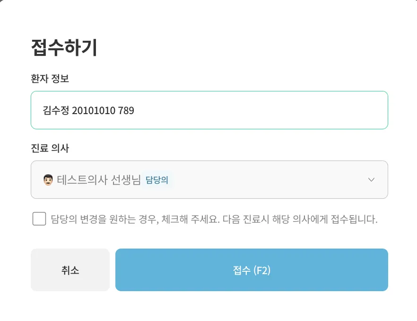
Task: Check the 담당의 변경 checkbox
Action: pos(39,219)
